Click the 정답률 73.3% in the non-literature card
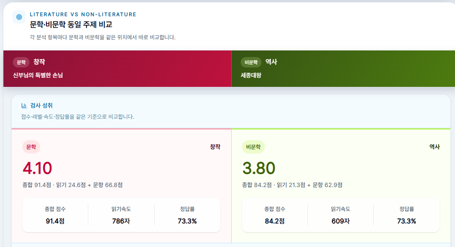Screen dimensions: 455x247 [x=407, y=221]
